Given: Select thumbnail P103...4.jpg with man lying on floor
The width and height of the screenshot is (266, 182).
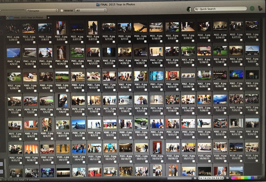Looking at the screenshot, I should coord(204,148).
